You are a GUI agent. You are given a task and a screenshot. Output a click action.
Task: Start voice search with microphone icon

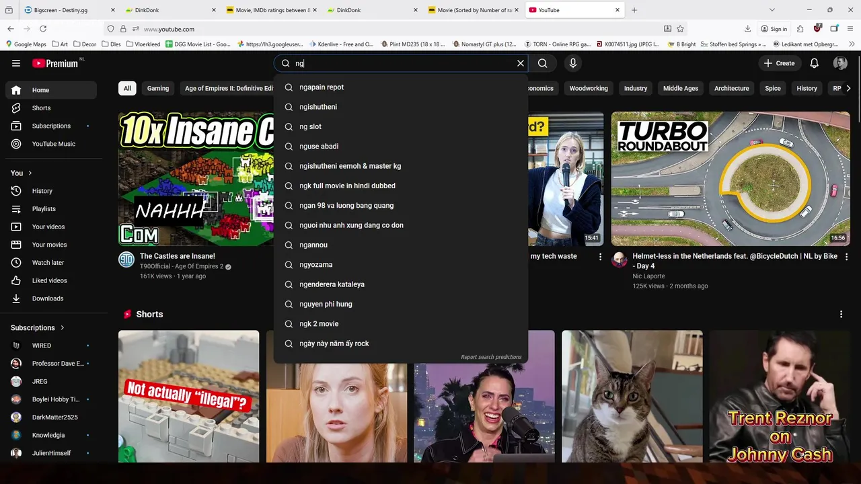[x=573, y=63]
